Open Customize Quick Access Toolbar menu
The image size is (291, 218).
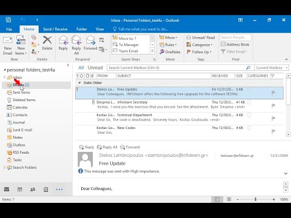(37, 20)
